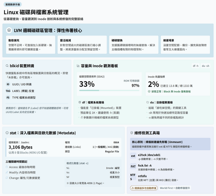This screenshot has width=216, height=196.
Task: Click the bar chart icon beside 容量與 Inode 觀測看板
Action: coord(78,66)
